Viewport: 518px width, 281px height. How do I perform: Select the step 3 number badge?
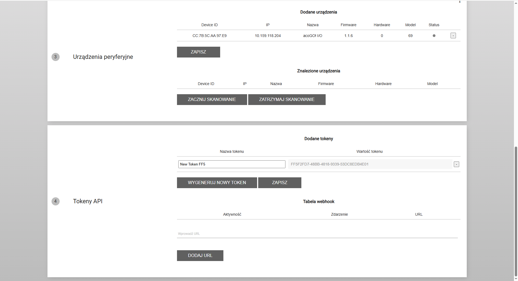(56, 57)
